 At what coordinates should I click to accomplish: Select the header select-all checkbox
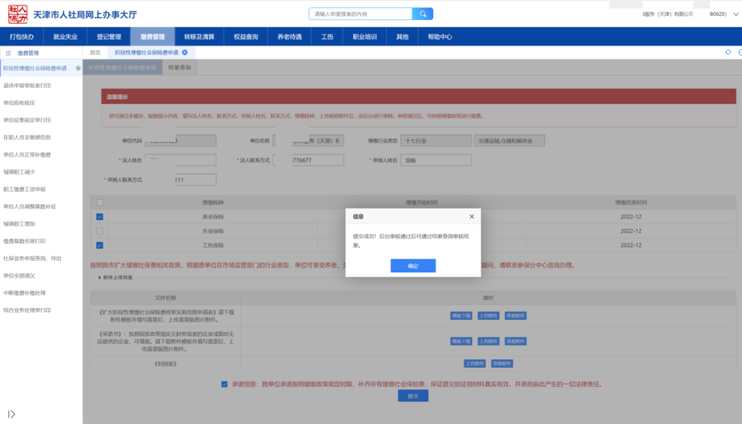(100, 202)
